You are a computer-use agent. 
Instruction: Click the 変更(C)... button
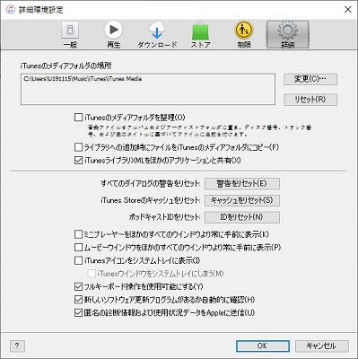310,79
